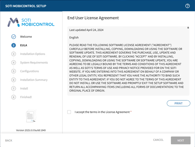Click the step 8 Finished circle
Viewport: 195px width, 147px height.
pos(13,97)
